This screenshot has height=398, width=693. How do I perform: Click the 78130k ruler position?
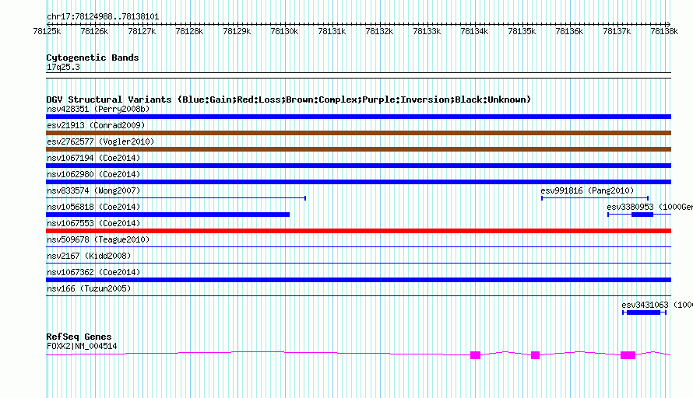tap(284, 31)
